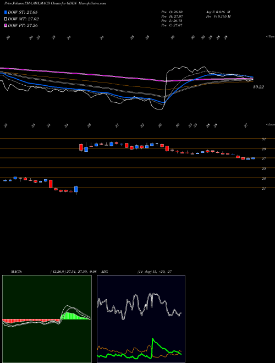Click the '<Tops' marker label
The width and height of the screenshot is (275, 363).
pos(270,37)
